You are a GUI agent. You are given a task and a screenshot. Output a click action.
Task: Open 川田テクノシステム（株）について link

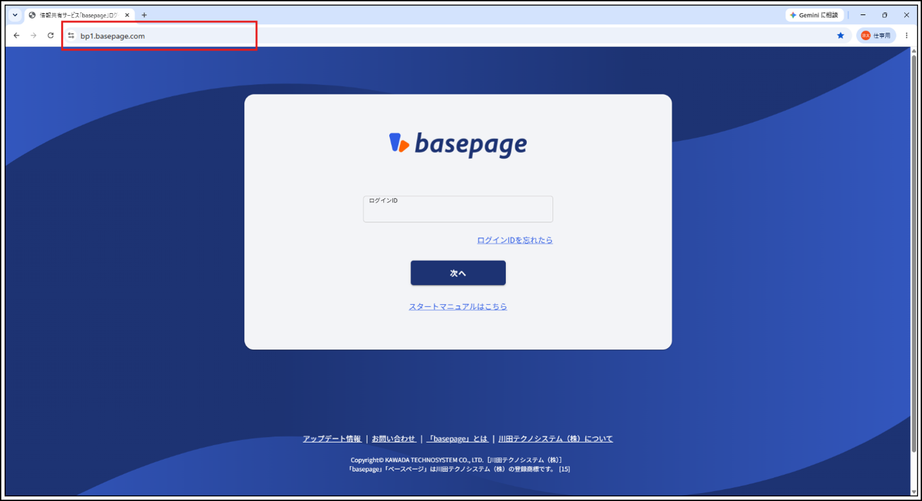(556, 439)
